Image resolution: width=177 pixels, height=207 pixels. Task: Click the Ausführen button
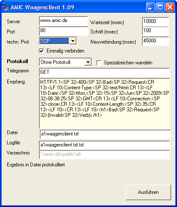[x=148, y=192]
